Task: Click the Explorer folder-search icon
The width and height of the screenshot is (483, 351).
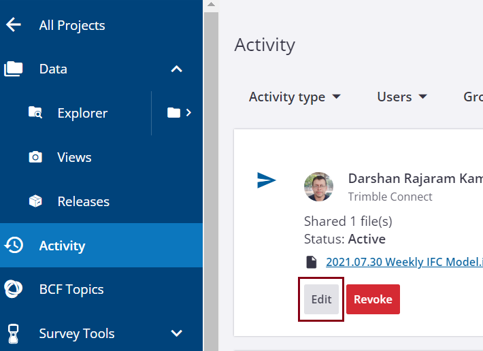Action: click(35, 113)
